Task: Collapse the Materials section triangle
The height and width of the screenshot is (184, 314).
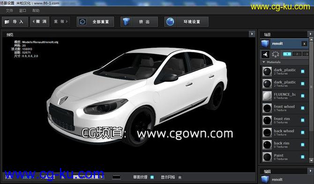Action: (x=264, y=62)
